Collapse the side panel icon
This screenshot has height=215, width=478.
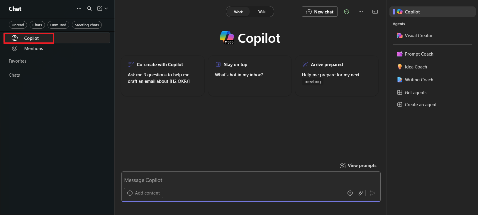tap(375, 12)
